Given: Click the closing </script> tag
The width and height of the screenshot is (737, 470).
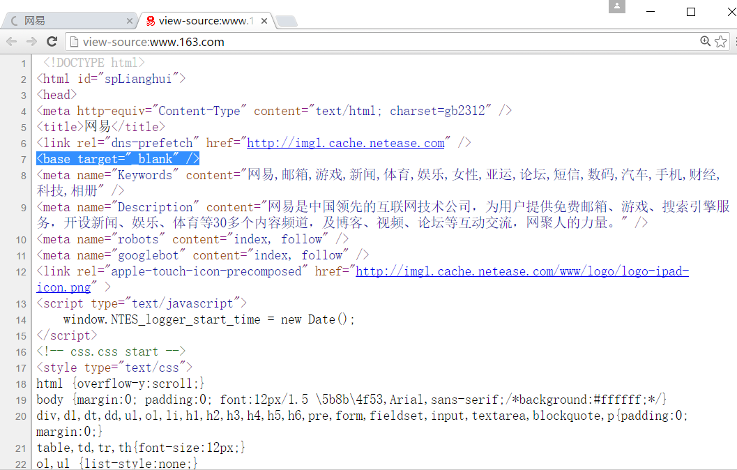Looking at the screenshot, I should (67, 335).
